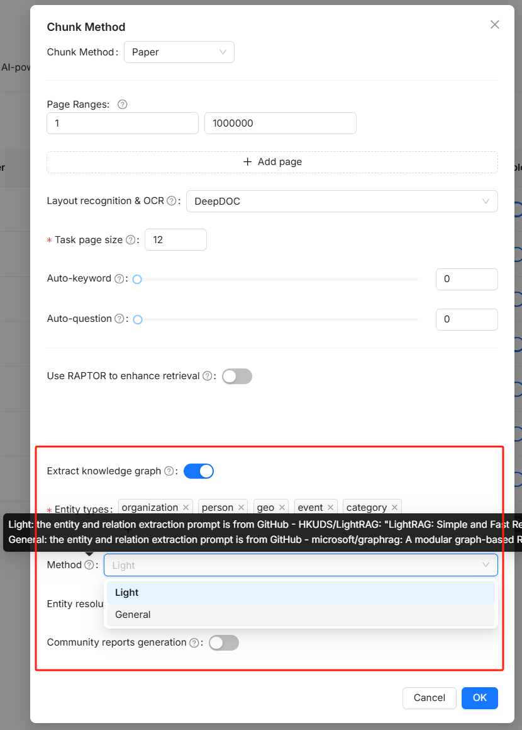
Task: Click help icon next to Task page size
Action: (x=130, y=240)
